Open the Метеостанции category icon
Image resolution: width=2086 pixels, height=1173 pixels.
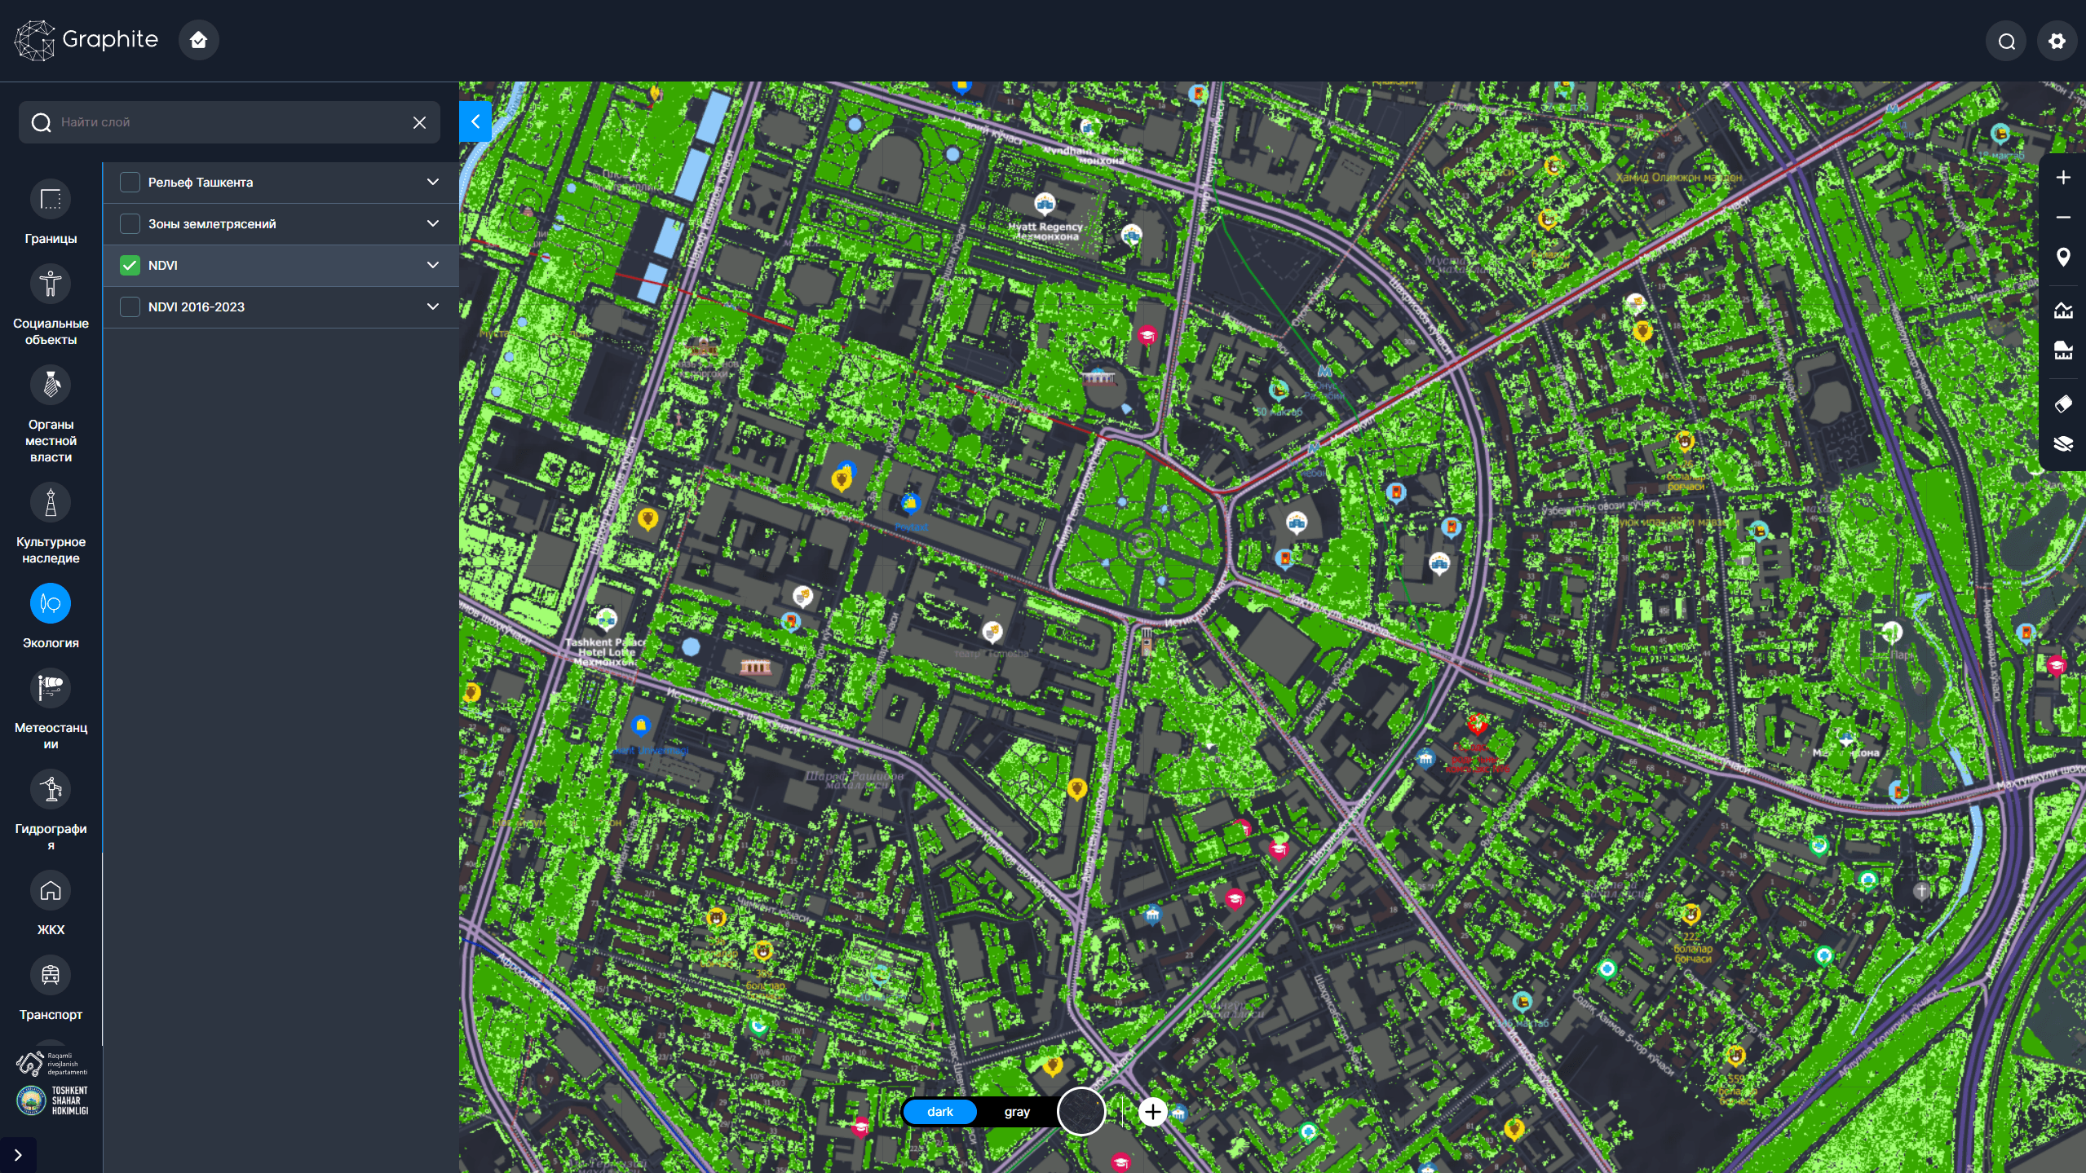pos(50,686)
